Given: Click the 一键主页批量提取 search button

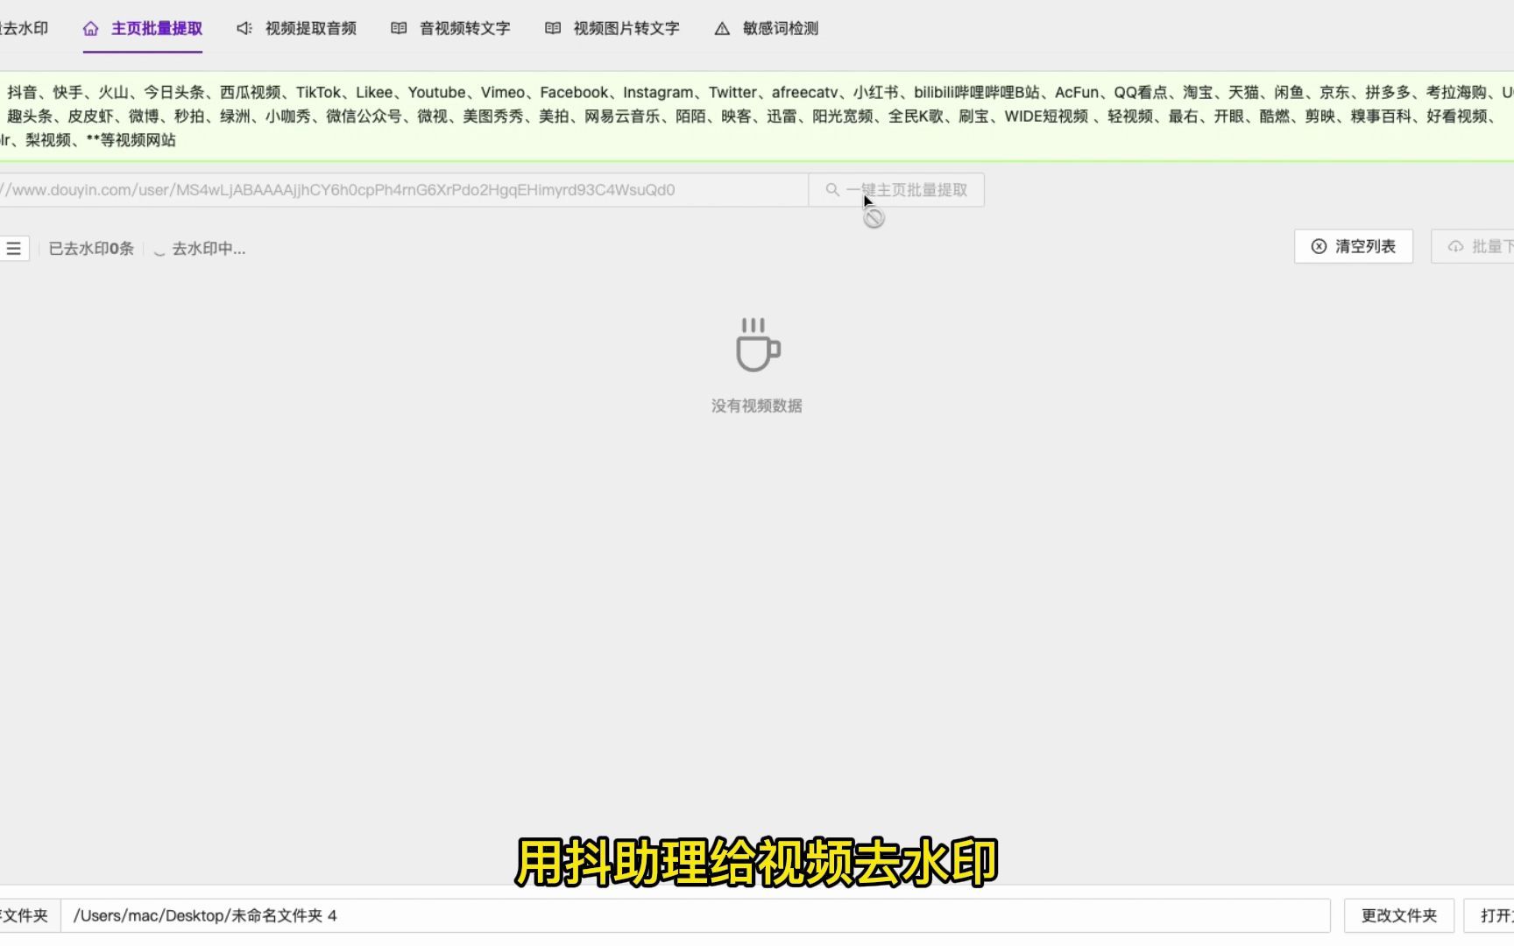Looking at the screenshot, I should click(x=896, y=190).
